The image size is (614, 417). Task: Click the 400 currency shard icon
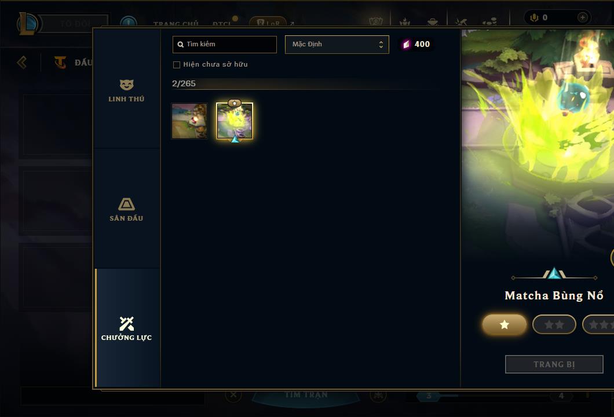(x=406, y=44)
